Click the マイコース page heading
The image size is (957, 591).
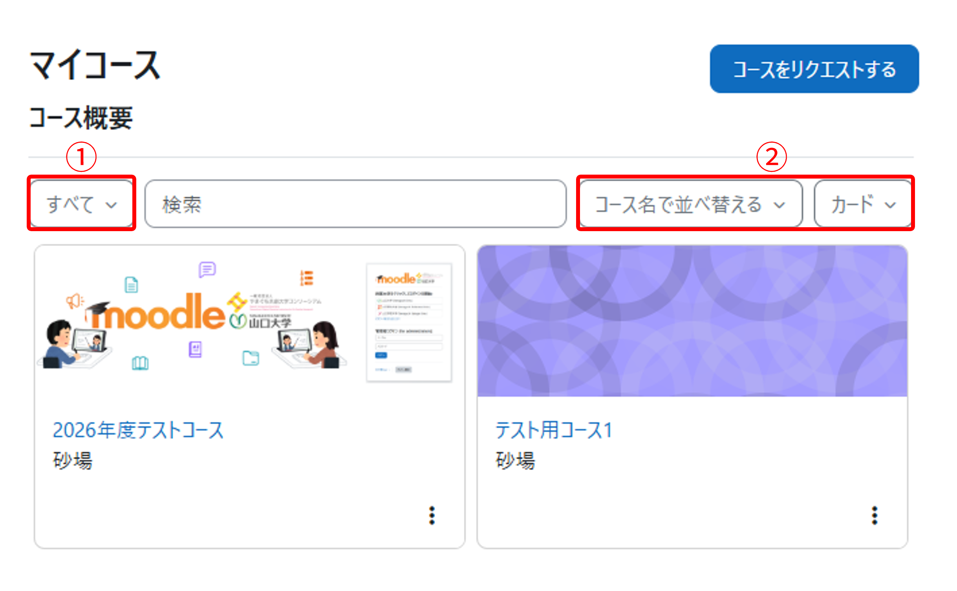pos(95,66)
